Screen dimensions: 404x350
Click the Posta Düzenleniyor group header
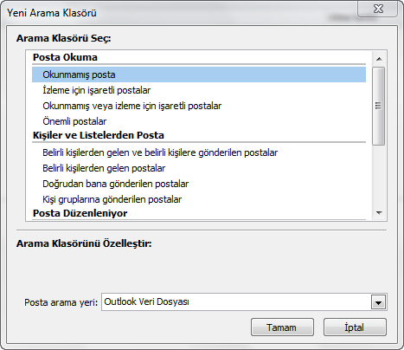(x=80, y=213)
